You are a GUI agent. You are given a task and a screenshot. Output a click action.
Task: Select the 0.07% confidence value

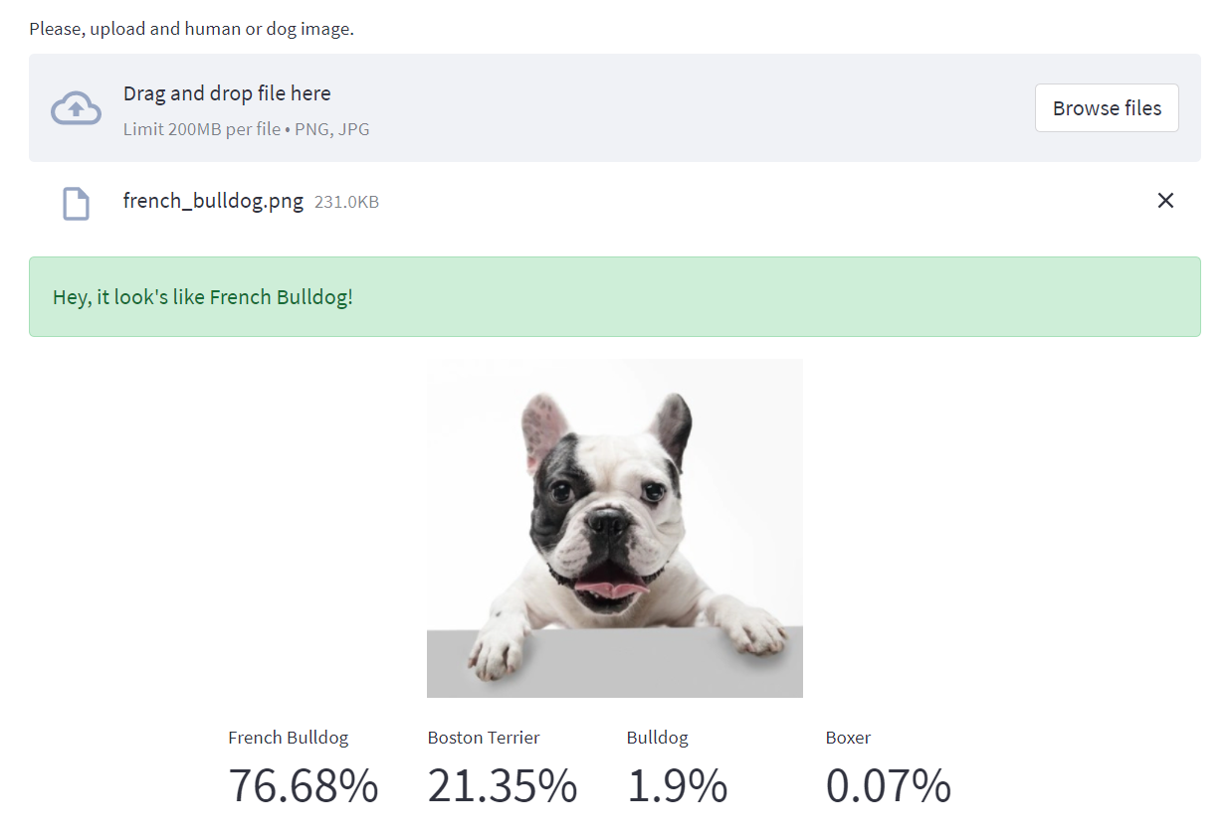click(889, 785)
